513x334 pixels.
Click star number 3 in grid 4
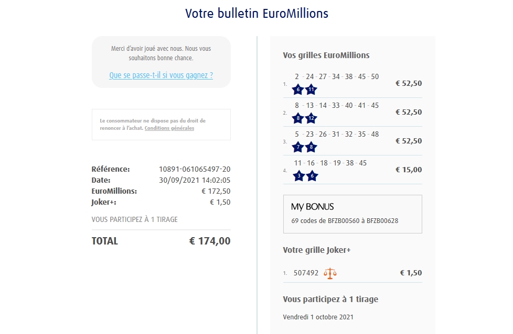tap(298, 176)
